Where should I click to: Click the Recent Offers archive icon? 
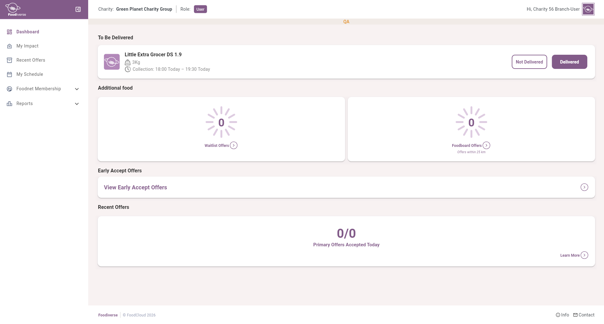[x=9, y=60]
